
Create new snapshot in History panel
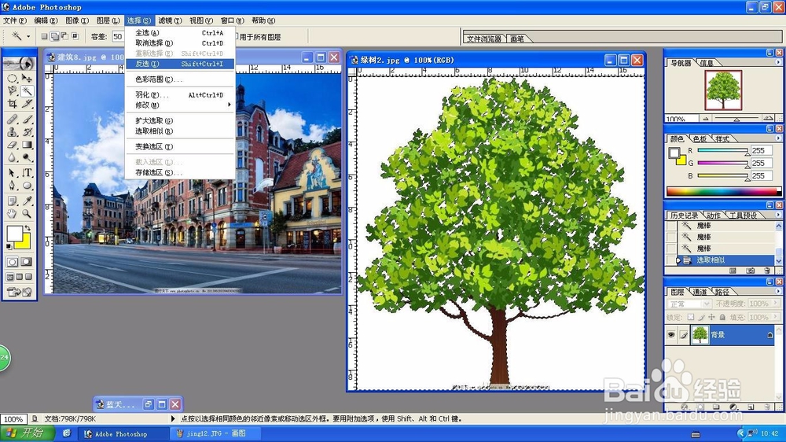pos(751,271)
